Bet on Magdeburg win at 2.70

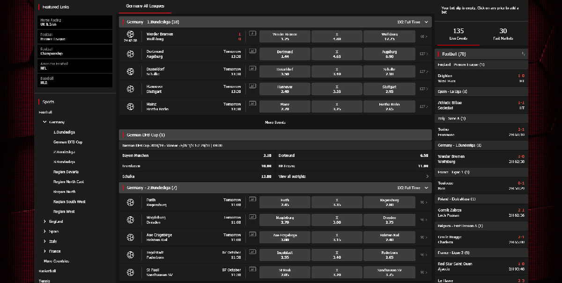[285, 220]
